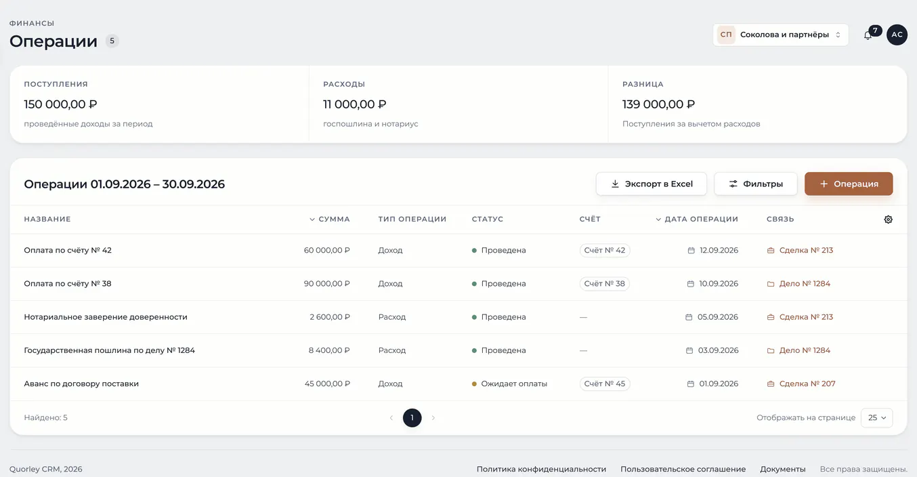Sort by Дата операции column header

coord(697,220)
